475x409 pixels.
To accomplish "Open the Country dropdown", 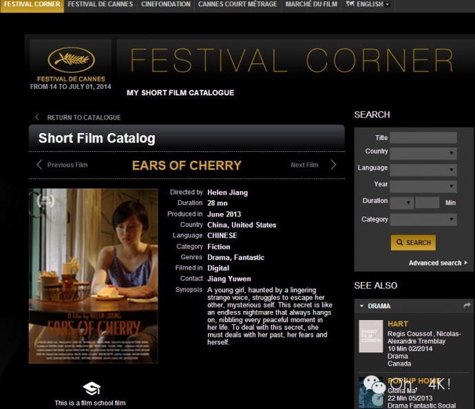I will click(423, 153).
